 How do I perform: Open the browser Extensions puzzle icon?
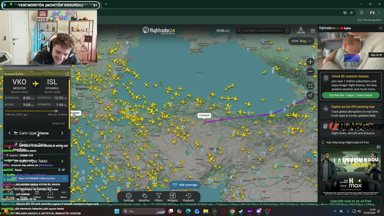click(361, 13)
